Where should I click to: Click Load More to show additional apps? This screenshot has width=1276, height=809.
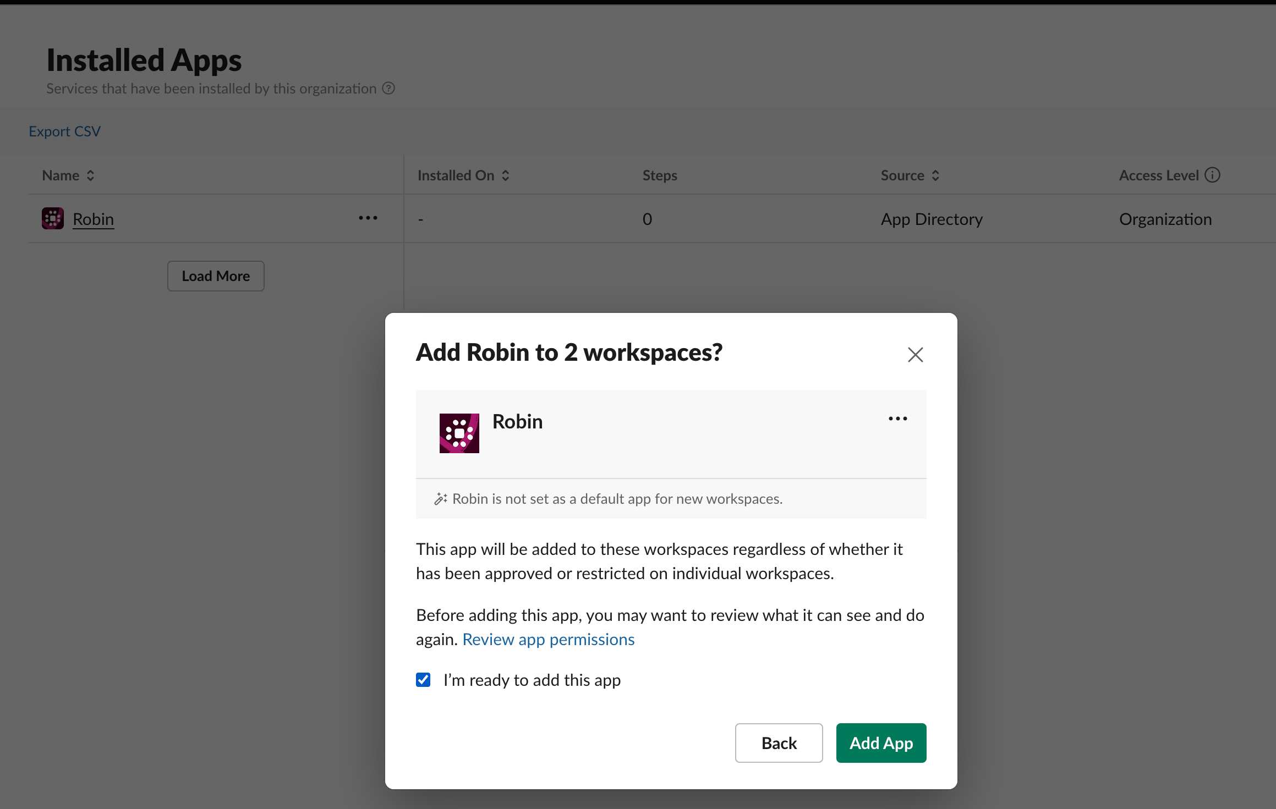point(215,276)
